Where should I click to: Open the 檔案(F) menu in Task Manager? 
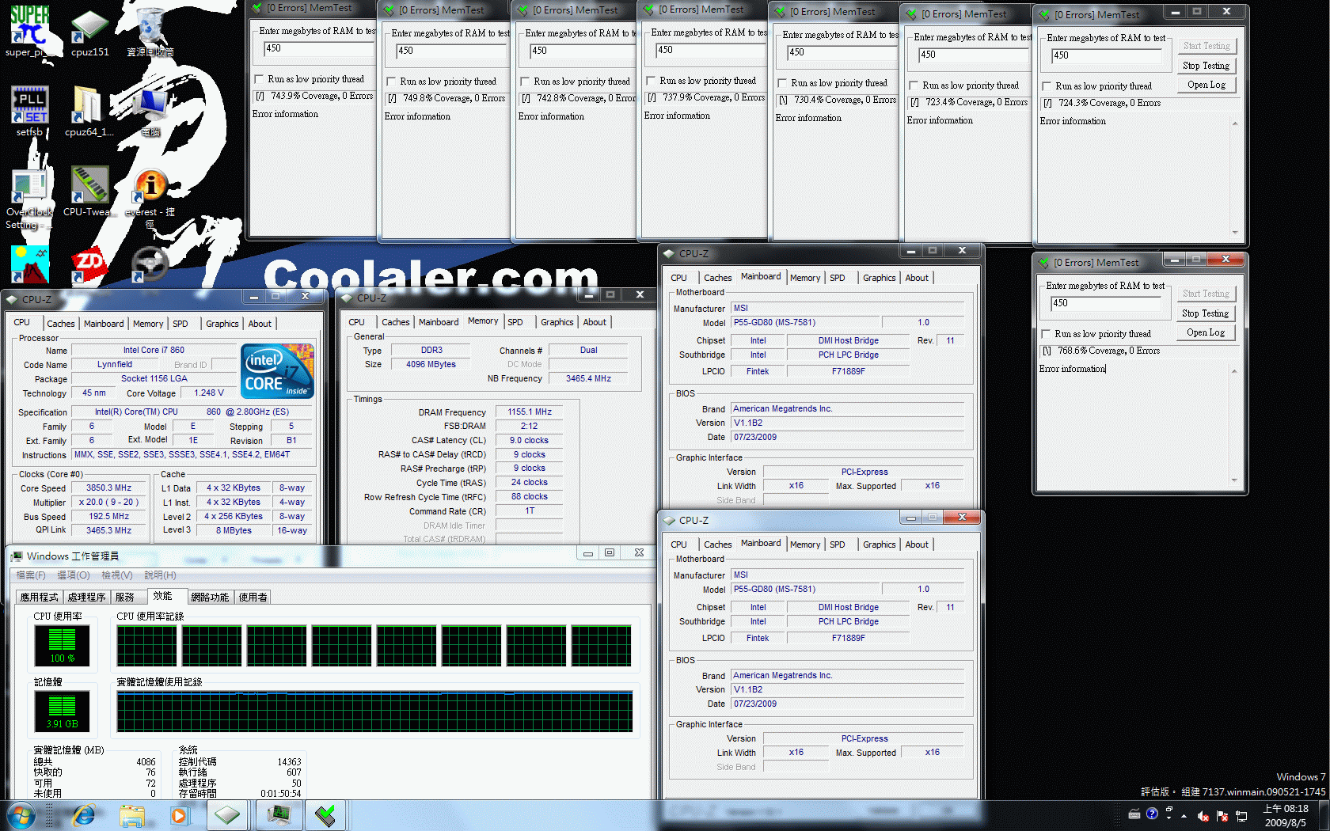click(x=31, y=575)
